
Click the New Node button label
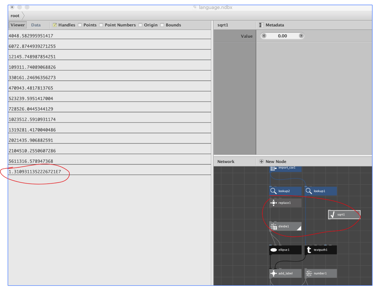coord(276,162)
